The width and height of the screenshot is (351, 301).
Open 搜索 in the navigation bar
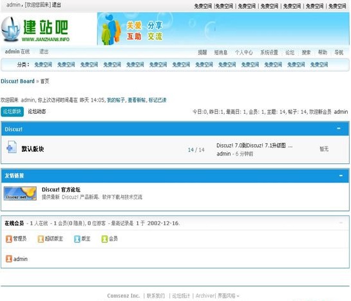point(306,52)
